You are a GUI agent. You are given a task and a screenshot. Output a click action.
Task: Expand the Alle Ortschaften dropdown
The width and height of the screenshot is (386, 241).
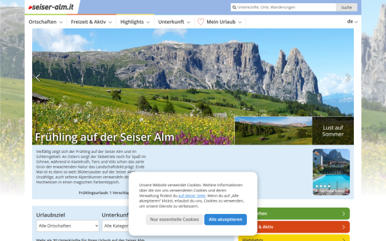pos(68,226)
